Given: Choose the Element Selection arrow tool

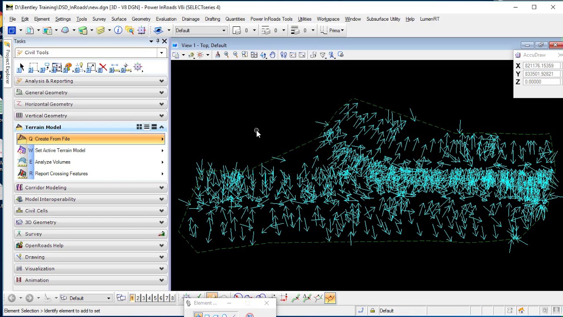Looking at the screenshot, I should tap(21, 68).
